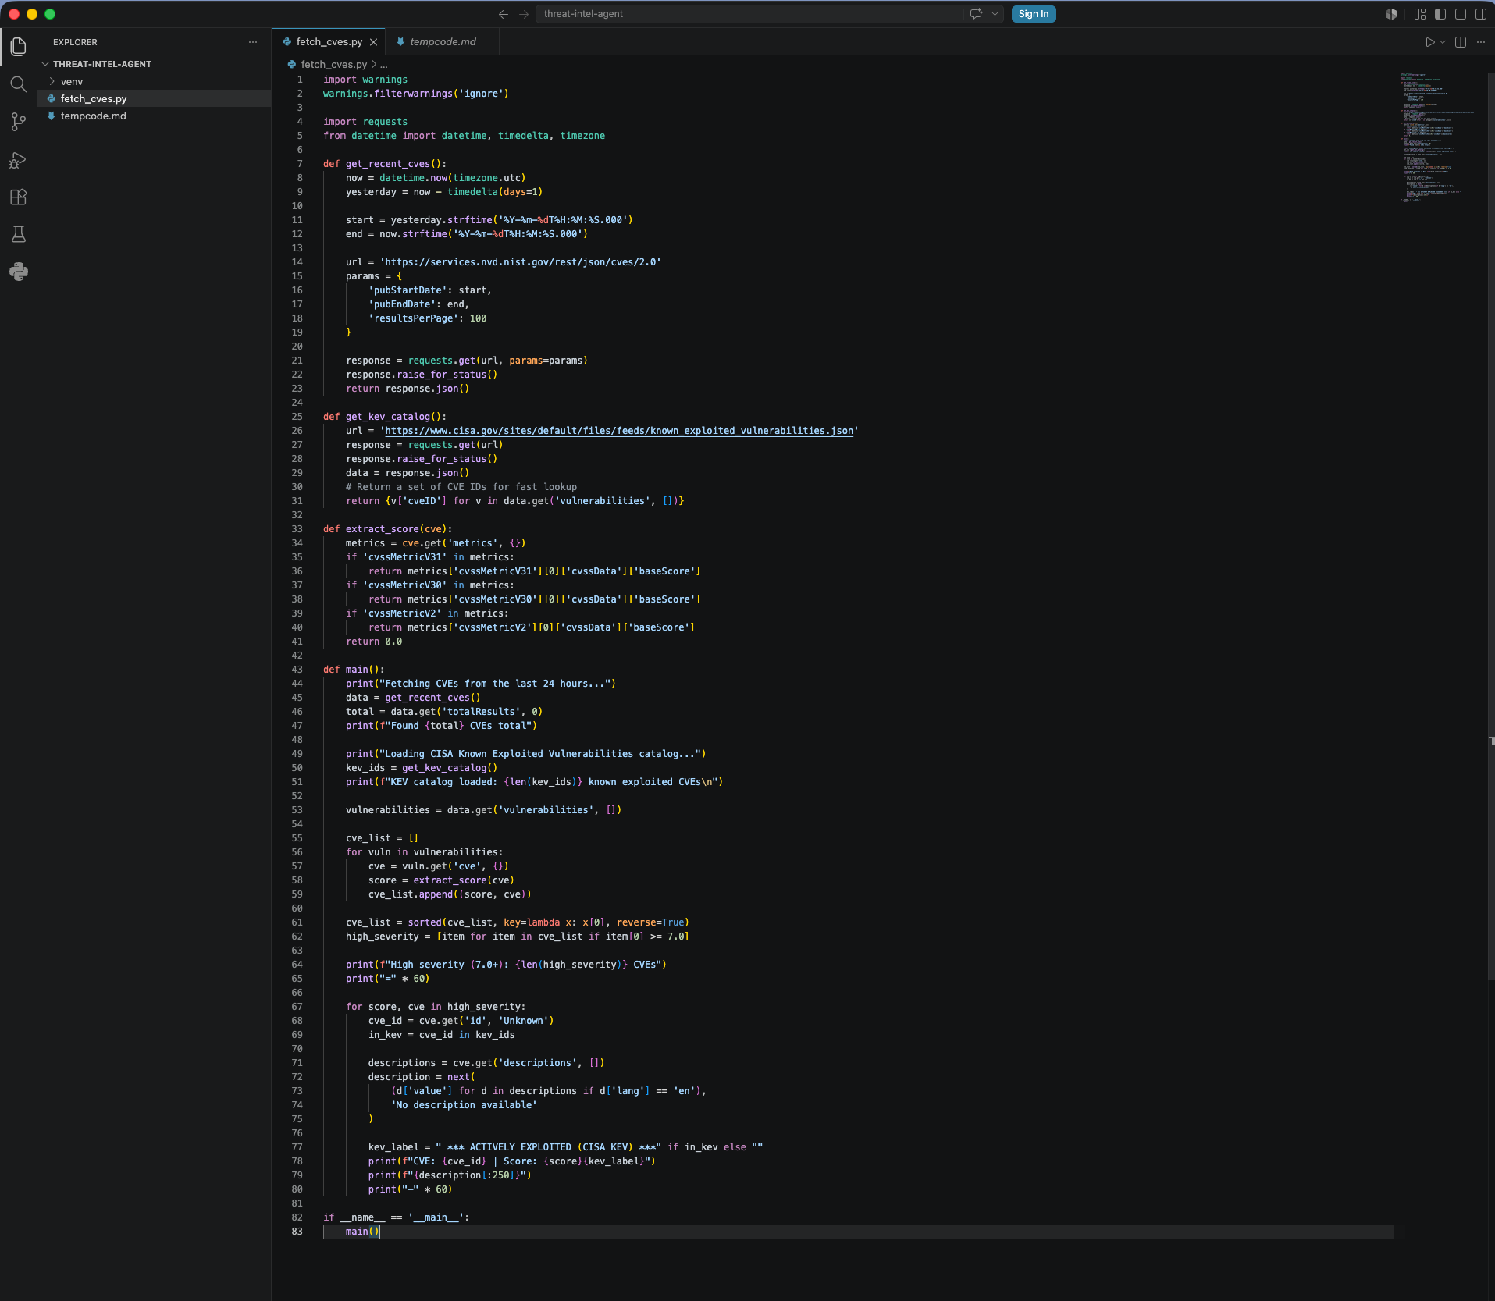Viewport: 1495px width, 1301px height.
Task: Click the Sign In button
Action: point(1034,14)
